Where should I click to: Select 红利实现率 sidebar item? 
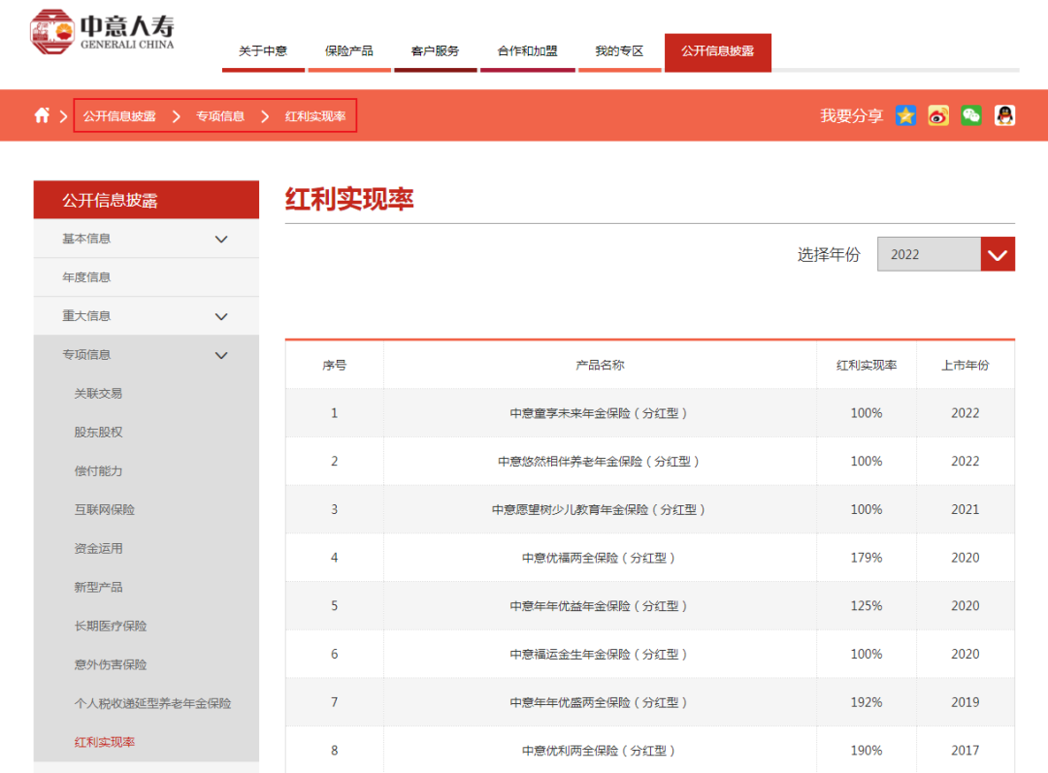[104, 742]
